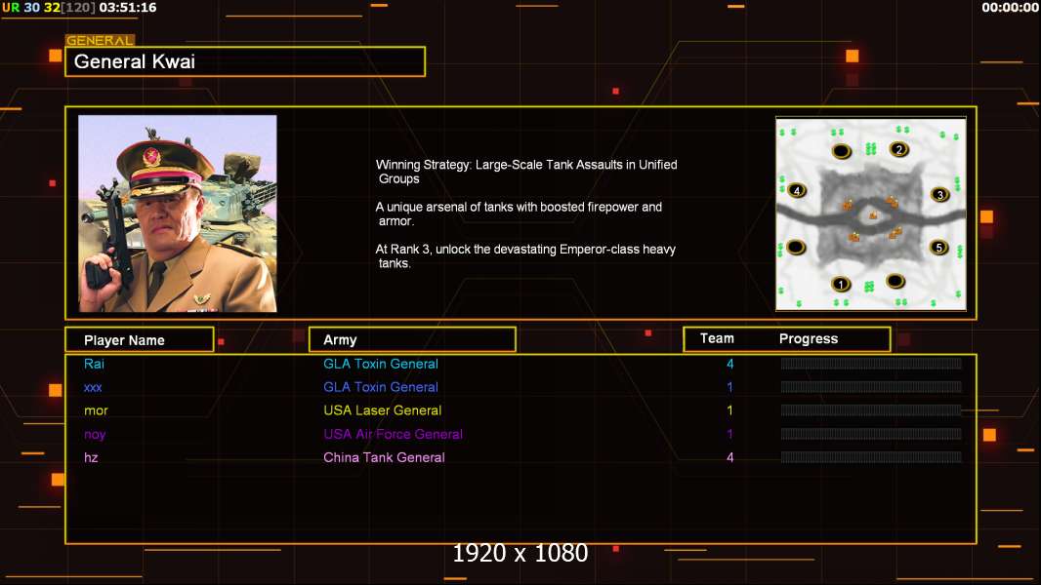This screenshot has width=1041, height=585.
Task: Click the UR indicator in top bar
Action: pyautogui.click(x=11, y=7)
